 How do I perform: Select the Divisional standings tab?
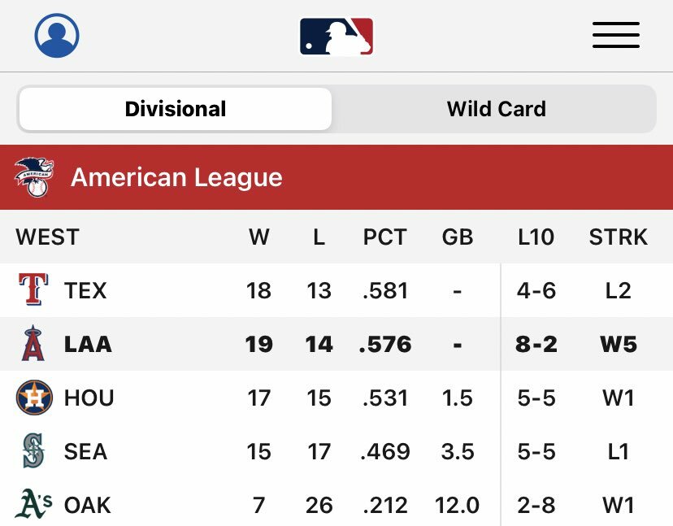coord(176,109)
